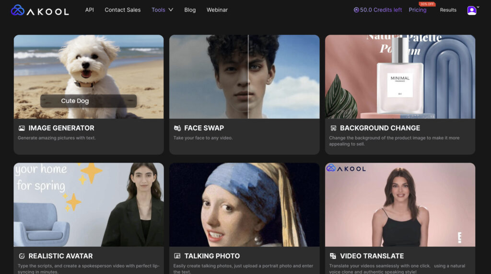Click the Video Translate icon

[333, 256]
